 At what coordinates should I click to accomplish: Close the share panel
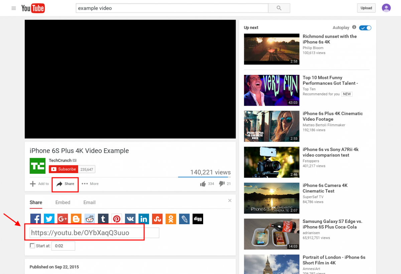pyautogui.click(x=230, y=200)
